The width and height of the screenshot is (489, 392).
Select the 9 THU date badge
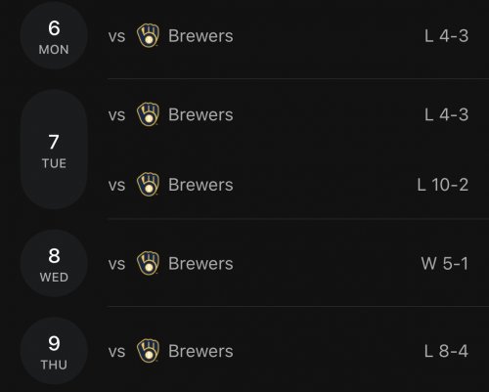54,351
